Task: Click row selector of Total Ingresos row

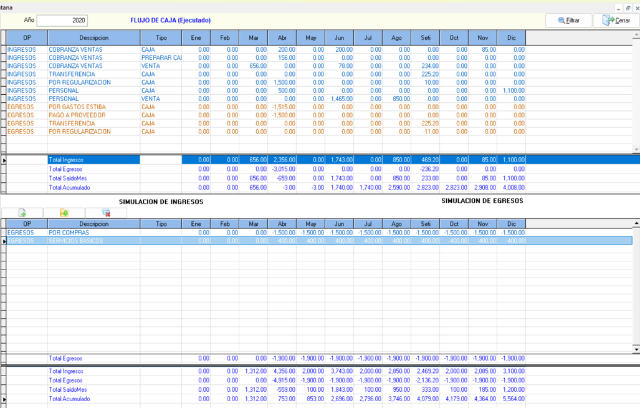Action: (4, 160)
